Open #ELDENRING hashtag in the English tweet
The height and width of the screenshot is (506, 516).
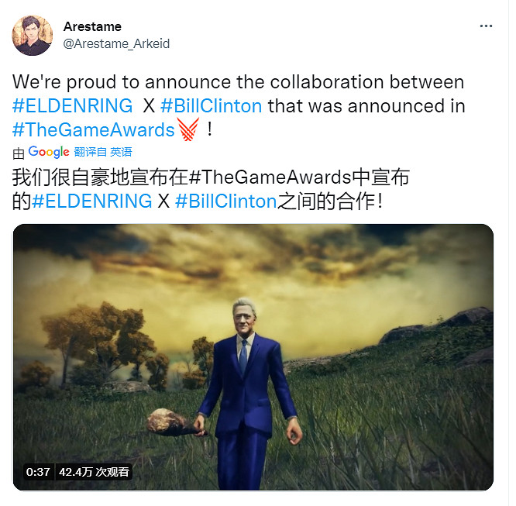click(x=72, y=106)
